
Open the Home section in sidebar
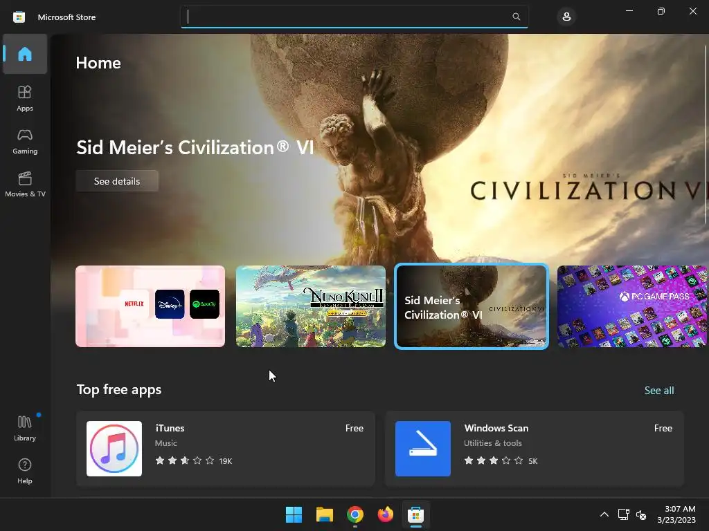coord(25,54)
